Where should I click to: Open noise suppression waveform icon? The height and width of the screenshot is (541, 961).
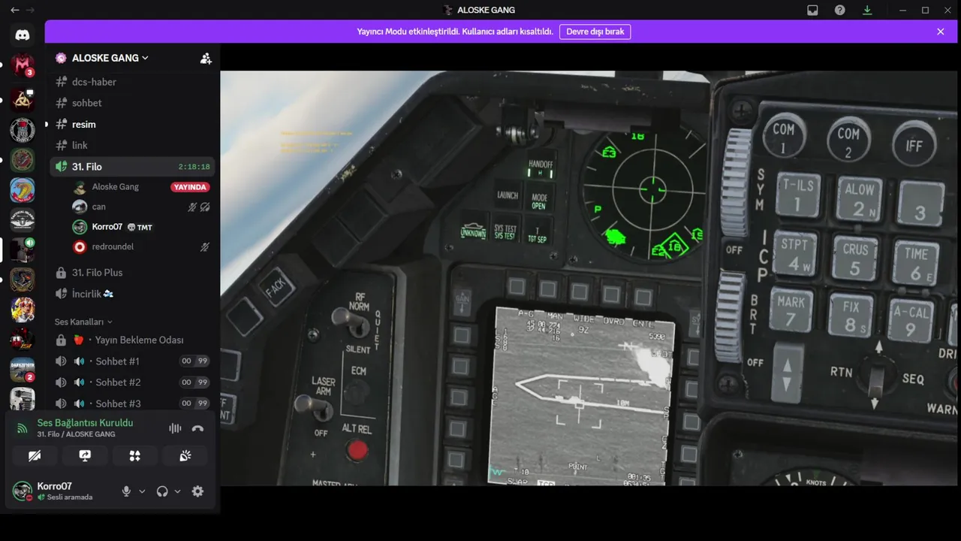click(x=175, y=428)
